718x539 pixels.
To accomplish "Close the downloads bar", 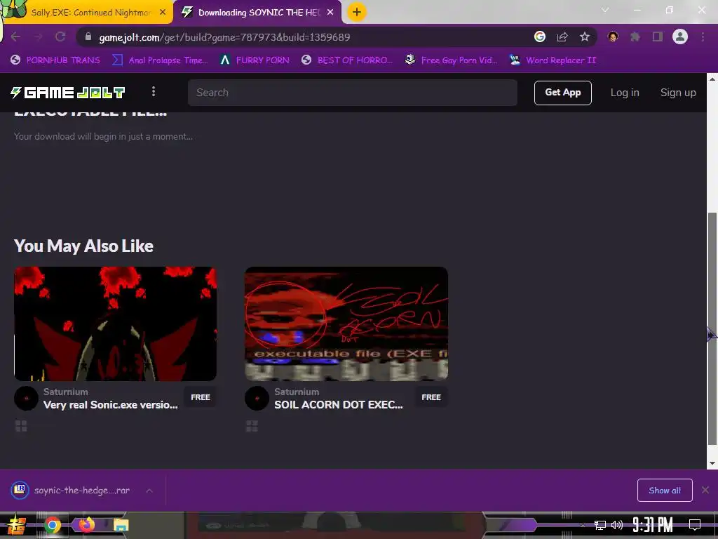I will click(705, 491).
